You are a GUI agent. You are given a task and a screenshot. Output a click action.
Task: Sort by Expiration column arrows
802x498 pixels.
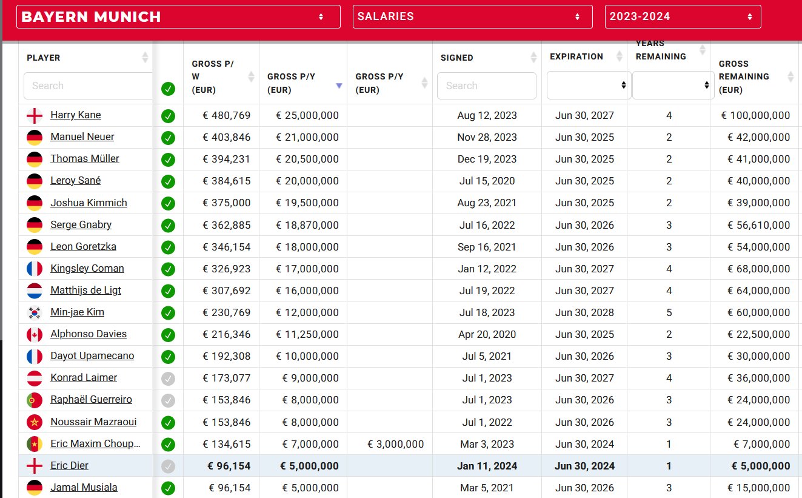click(x=619, y=56)
